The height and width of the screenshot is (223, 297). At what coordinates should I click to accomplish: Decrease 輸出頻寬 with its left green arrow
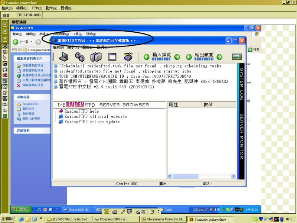[189, 57]
